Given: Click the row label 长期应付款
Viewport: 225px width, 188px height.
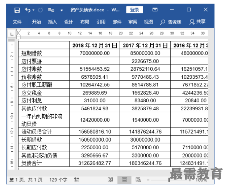Looking at the screenshot, I should [x=34, y=147].
